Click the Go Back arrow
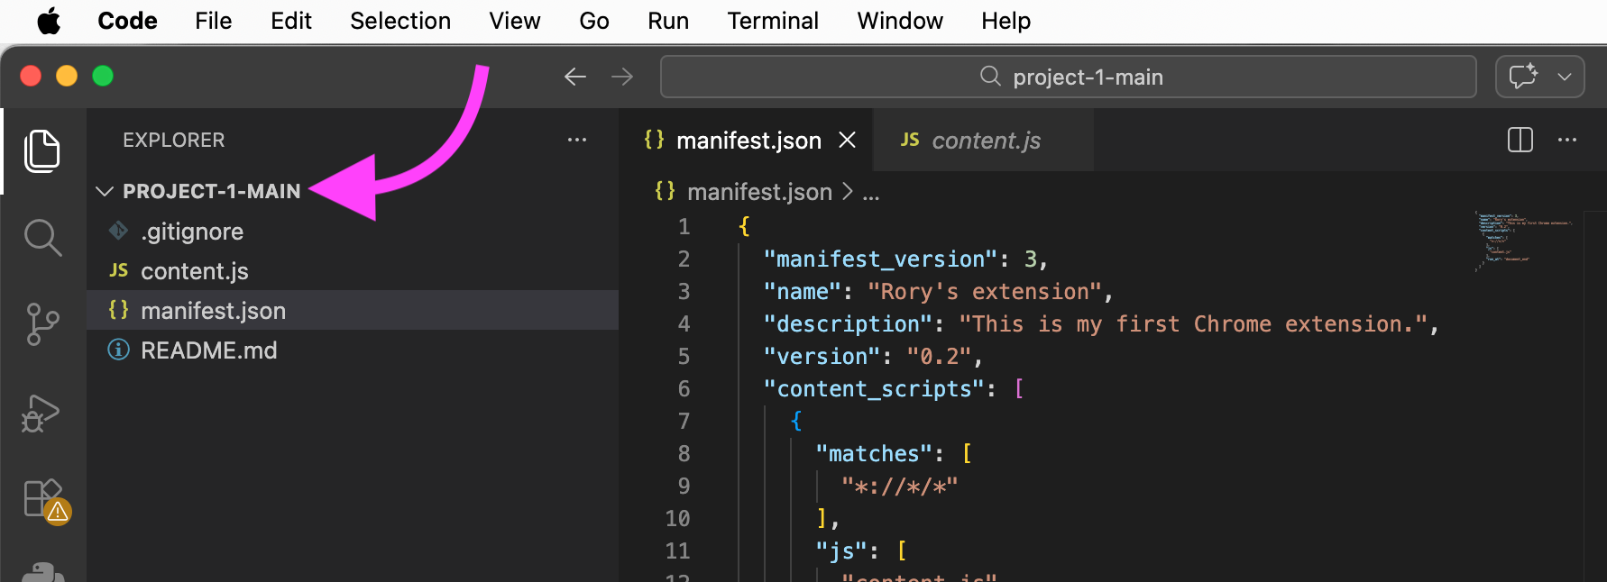The width and height of the screenshot is (1607, 582). [574, 77]
